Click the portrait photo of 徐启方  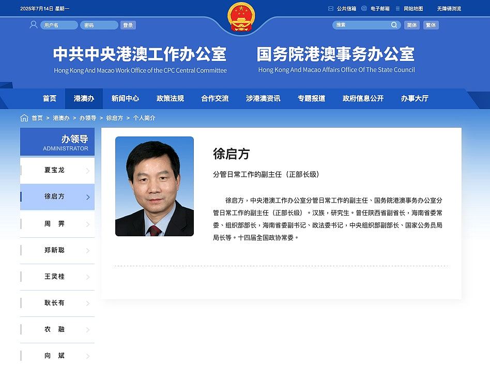tap(155, 186)
